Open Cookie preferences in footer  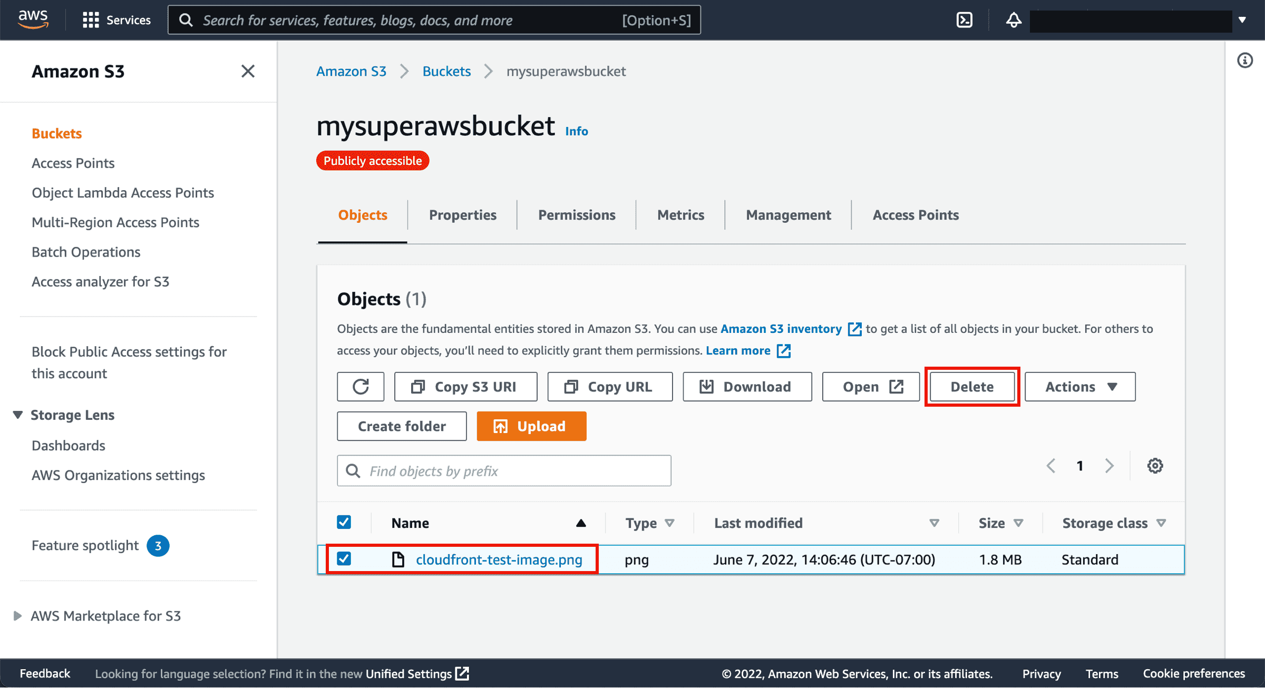tap(1194, 674)
